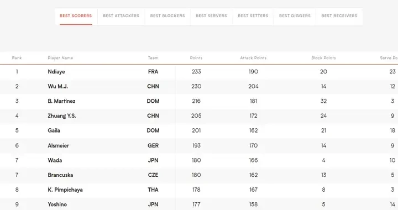Viewport: 398px width, 210px height.
Task: Click the Rank column header
Action: [17, 58]
